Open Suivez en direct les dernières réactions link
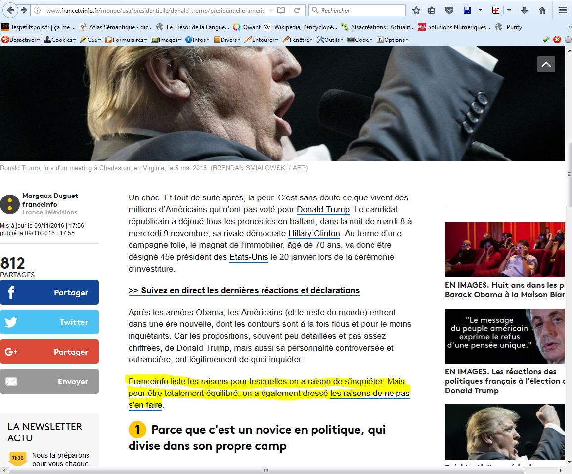This screenshot has width=572, height=474. coord(244,290)
